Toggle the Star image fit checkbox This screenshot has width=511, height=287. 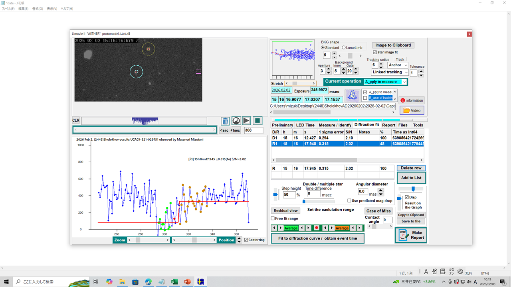375,52
